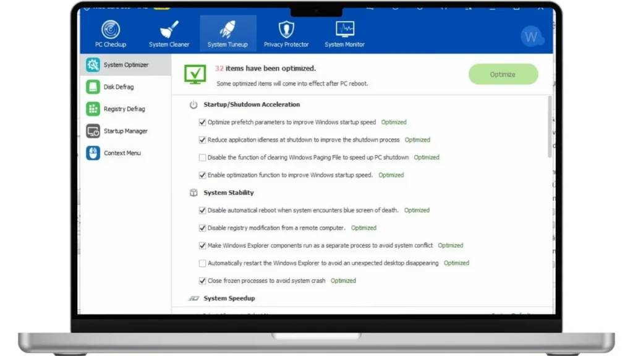Switch to the System Tuneup tab
Viewport: 633px width, 356px height.
[x=227, y=33]
